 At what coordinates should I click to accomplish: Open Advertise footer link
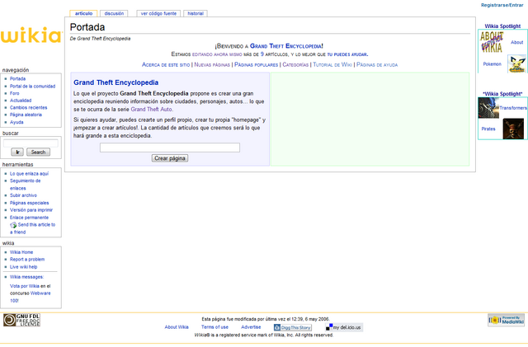(251, 327)
